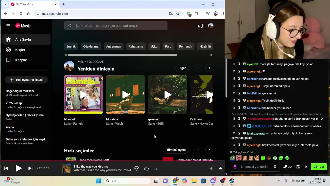The image size is (330, 186).
Task: Click the song search field
Action: pos(116,26)
